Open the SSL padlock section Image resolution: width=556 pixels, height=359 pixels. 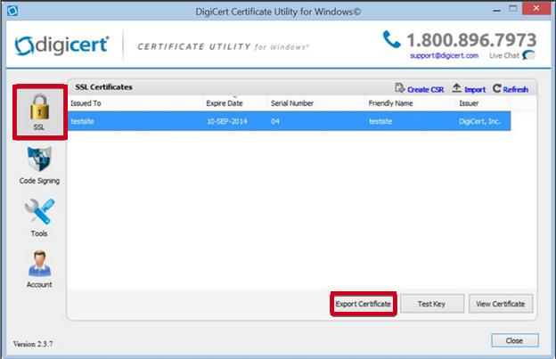tap(40, 112)
